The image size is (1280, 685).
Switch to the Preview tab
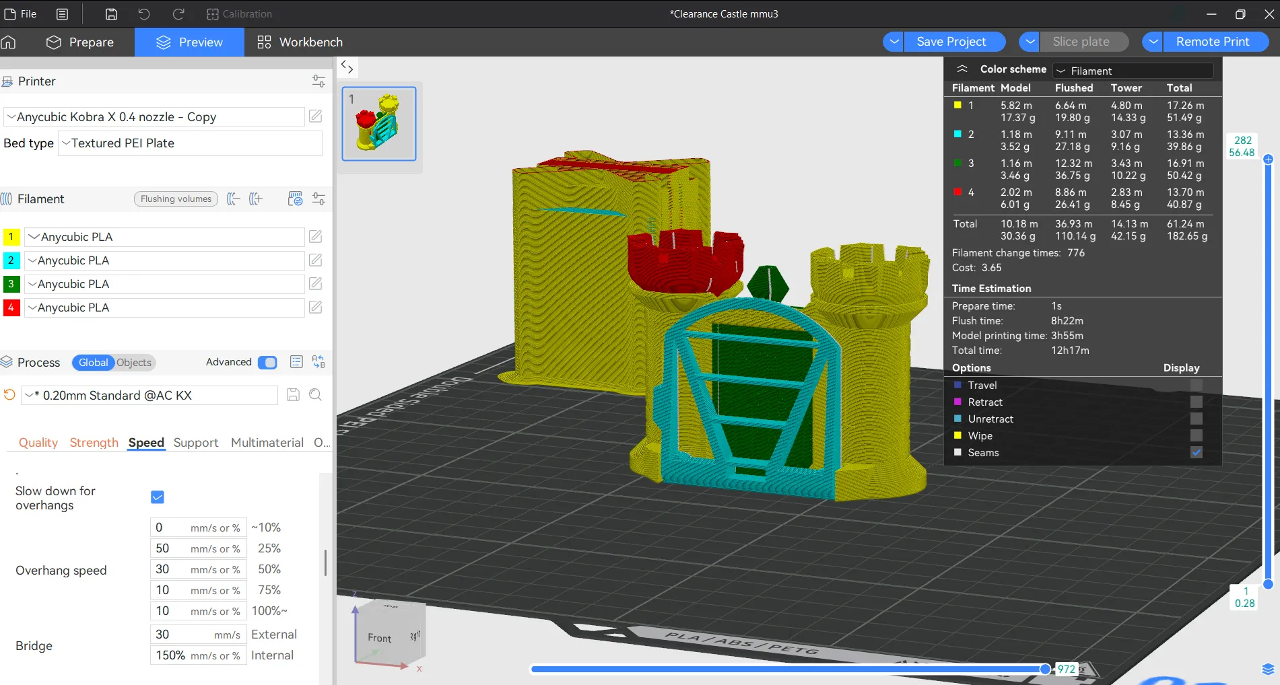point(189,42)
